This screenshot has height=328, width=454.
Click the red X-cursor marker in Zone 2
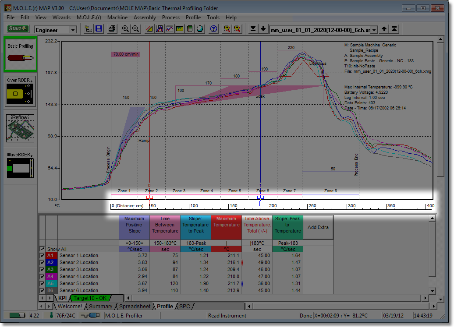(x=149, y=197)
